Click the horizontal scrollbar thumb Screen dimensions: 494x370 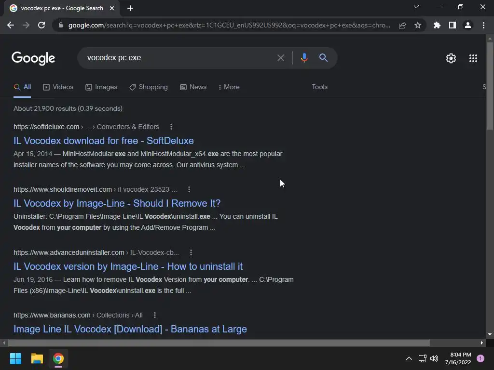[x=219, y=343]
